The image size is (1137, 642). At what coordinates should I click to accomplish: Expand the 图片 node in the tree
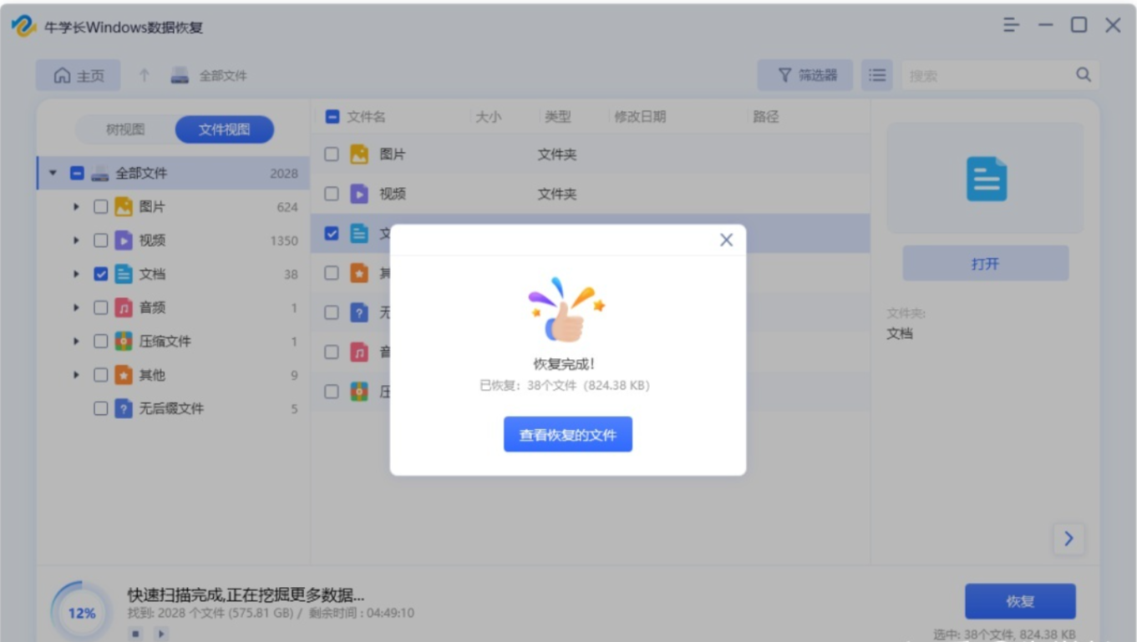(x=76, y=207)
